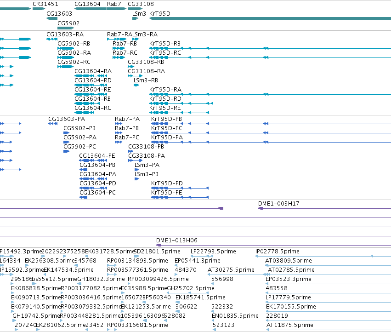The height and width of the screenshot is (332, 391).
Task: Click protein CG5902-PC
Action: pos(79,147)
